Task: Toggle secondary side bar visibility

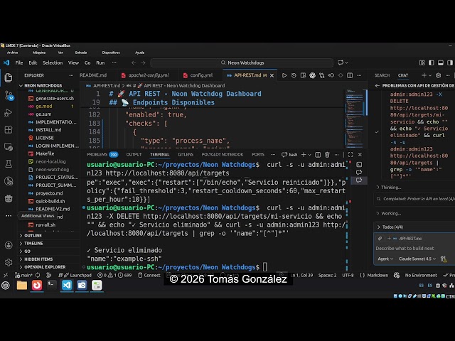Action: pos(450,63)
